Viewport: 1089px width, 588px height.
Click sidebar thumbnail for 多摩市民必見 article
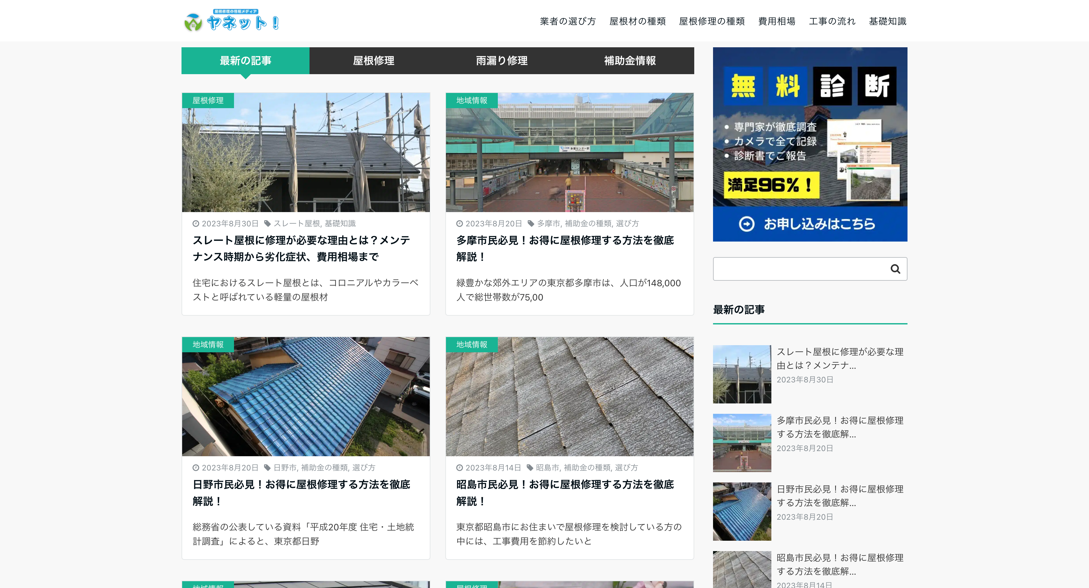742,443
